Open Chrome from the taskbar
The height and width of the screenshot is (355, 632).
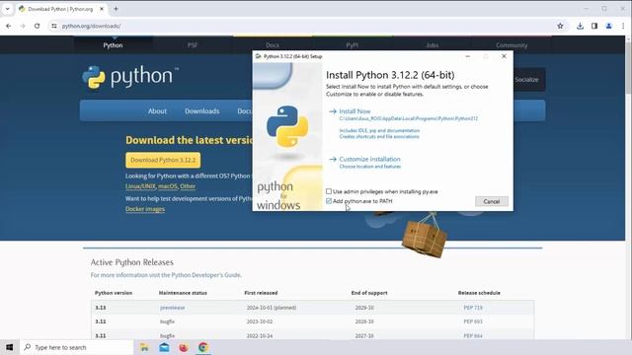coord(203,347)
